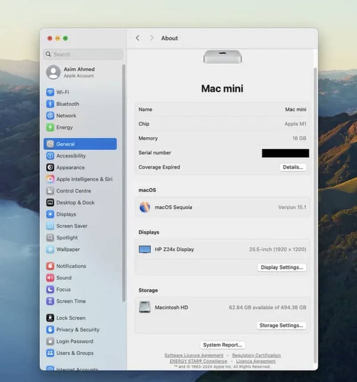Open Details for Coverage Expired
Viewport: 357px width, 382px height.
tap(293, 167)
